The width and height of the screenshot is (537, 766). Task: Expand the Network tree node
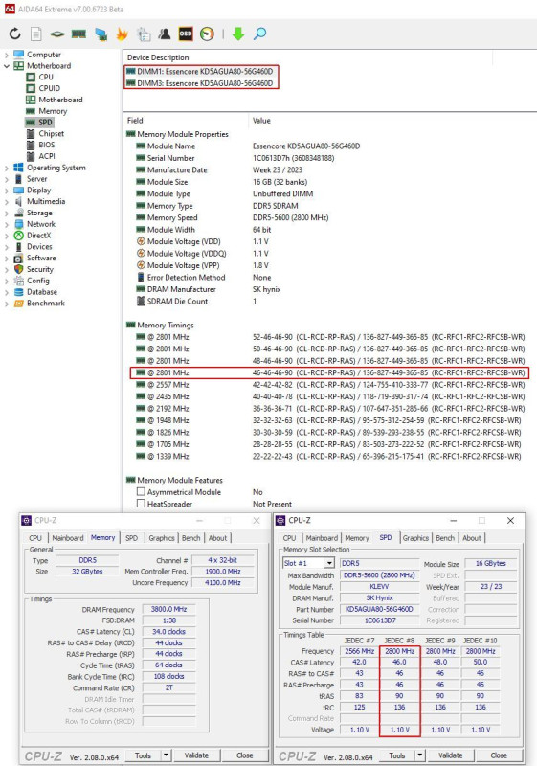point(7,224)
